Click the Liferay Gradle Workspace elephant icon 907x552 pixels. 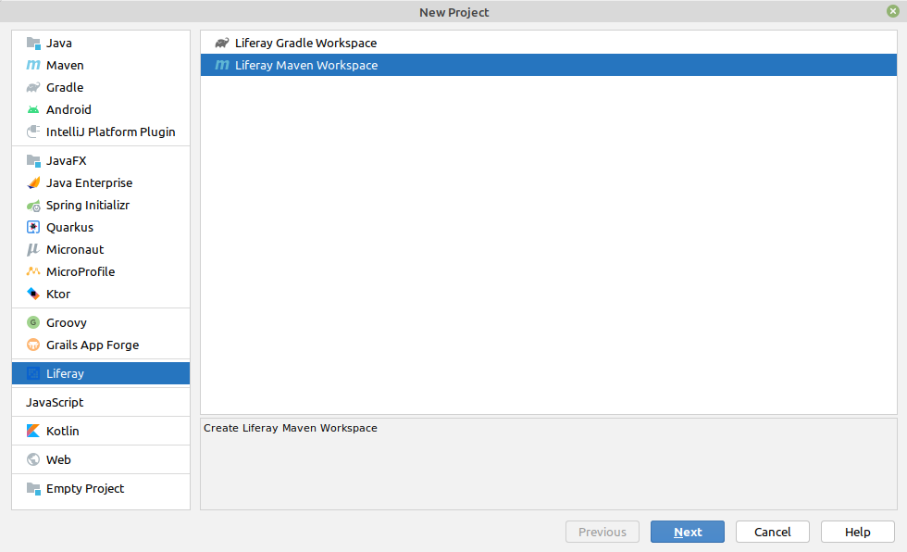click(x=222, y=43)
